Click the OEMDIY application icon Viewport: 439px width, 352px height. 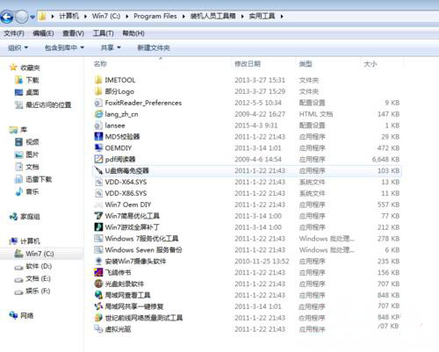pyautogui.click(x=98, y=147)
